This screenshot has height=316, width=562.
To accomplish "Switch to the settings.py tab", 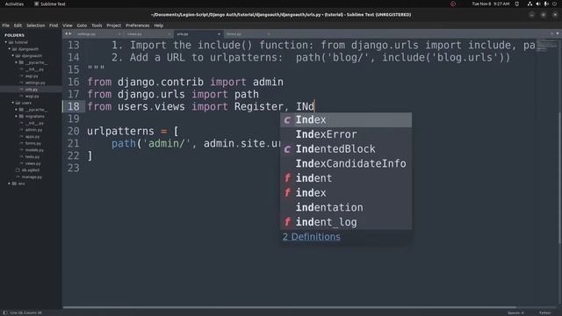I will click(x=98, y=34).
